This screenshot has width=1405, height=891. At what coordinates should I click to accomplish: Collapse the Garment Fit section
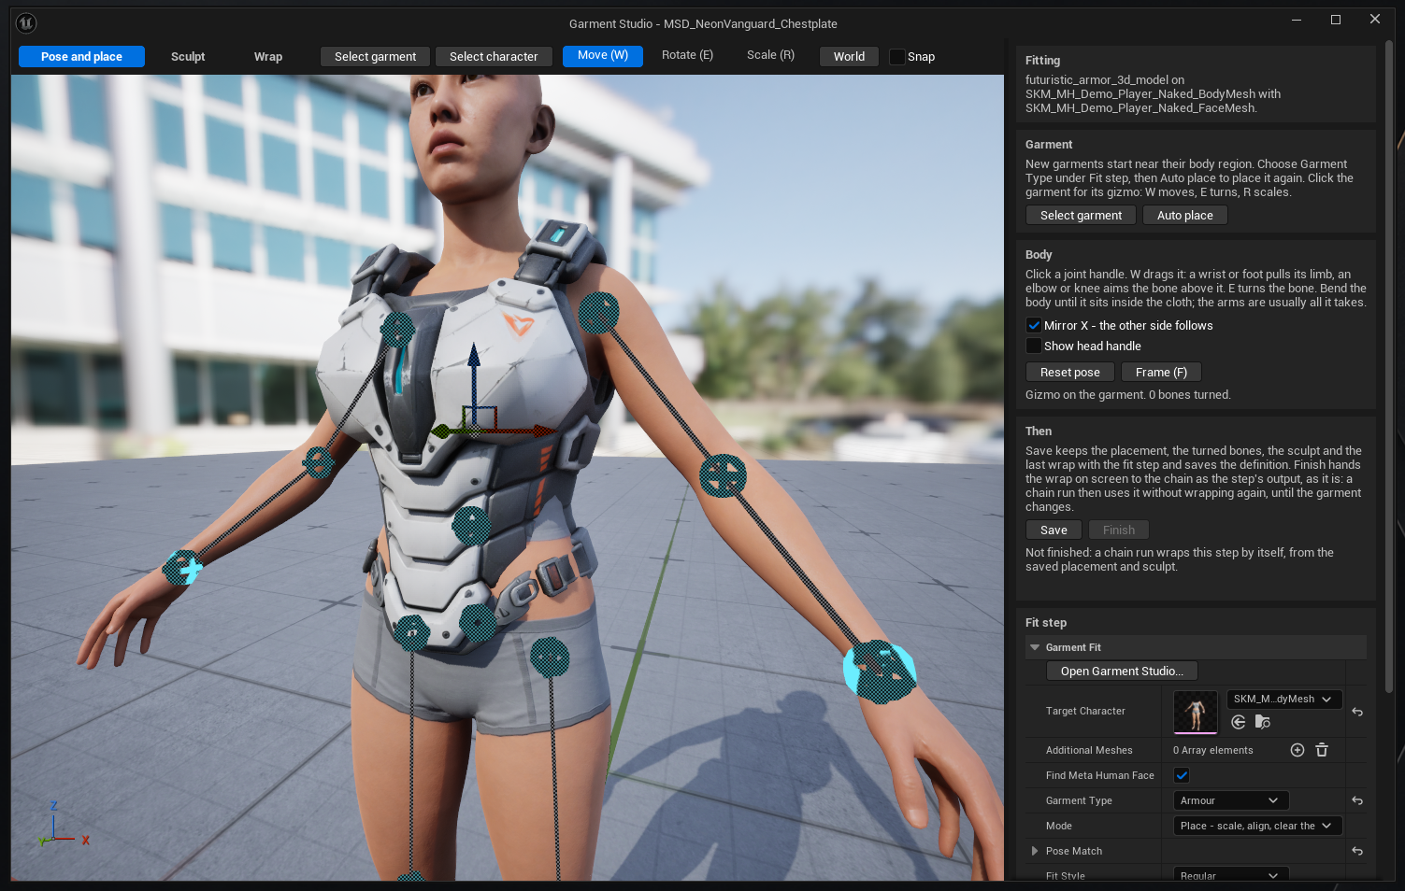(1035, 647)
